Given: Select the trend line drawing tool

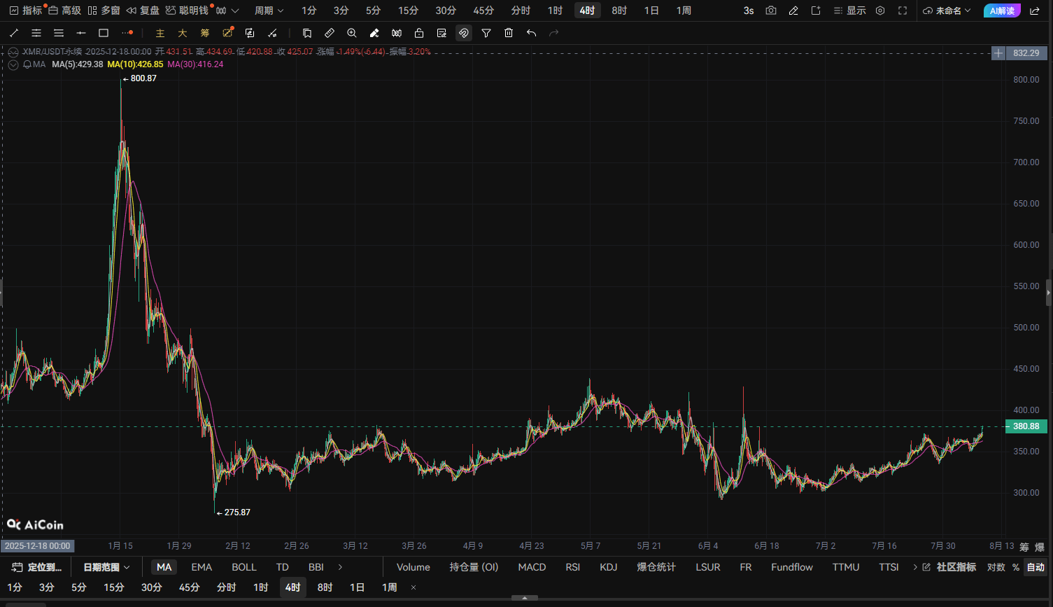Looking at the screenshot, I should 14,33.
